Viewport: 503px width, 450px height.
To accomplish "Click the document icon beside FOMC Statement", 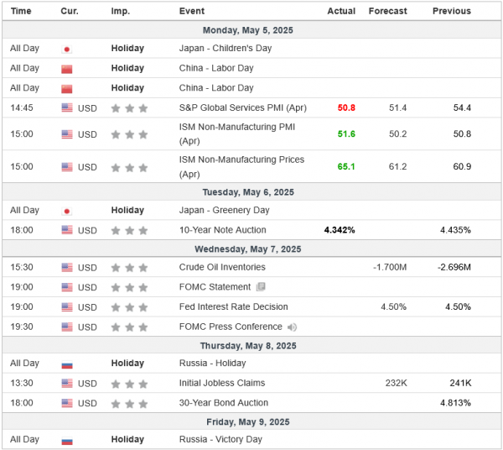I will coord(261,287).
